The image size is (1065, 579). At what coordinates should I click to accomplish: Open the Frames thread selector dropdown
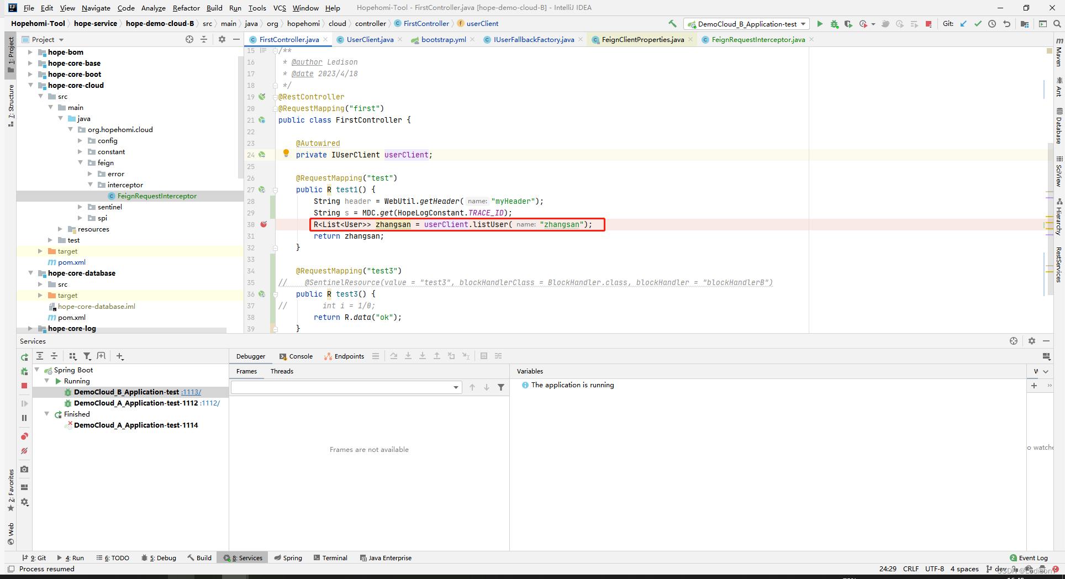(346, 387)
